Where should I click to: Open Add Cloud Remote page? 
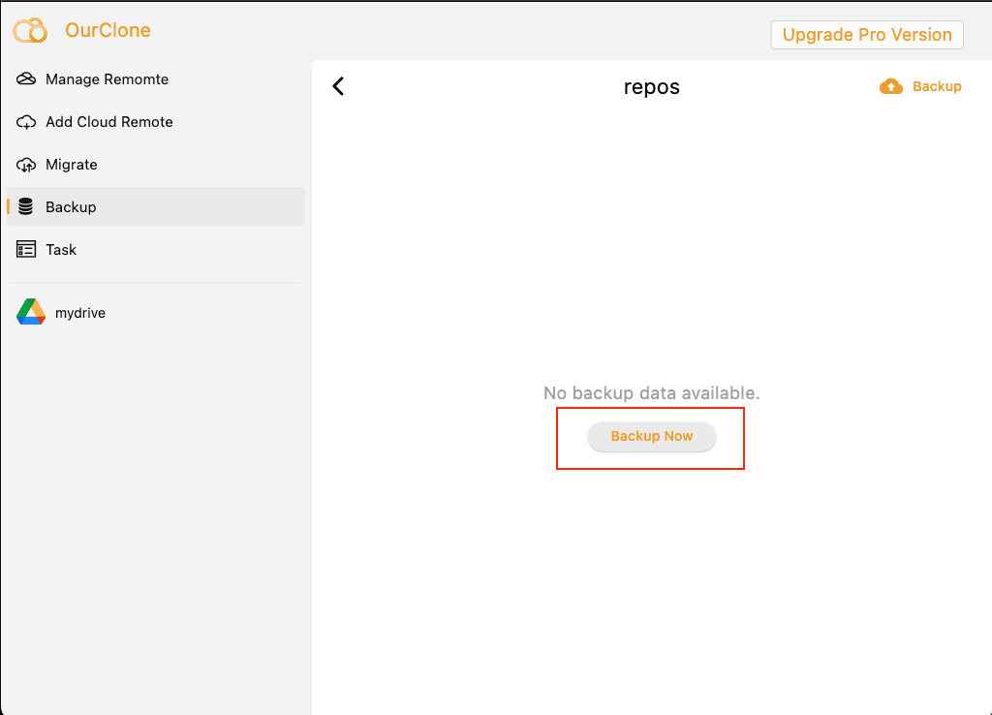pyautogui.click(x=156, y=122)
